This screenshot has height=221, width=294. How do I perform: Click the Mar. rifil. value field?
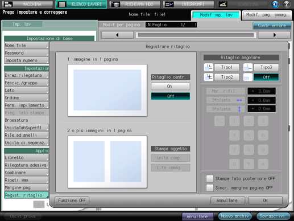click(x=262, y=91)
